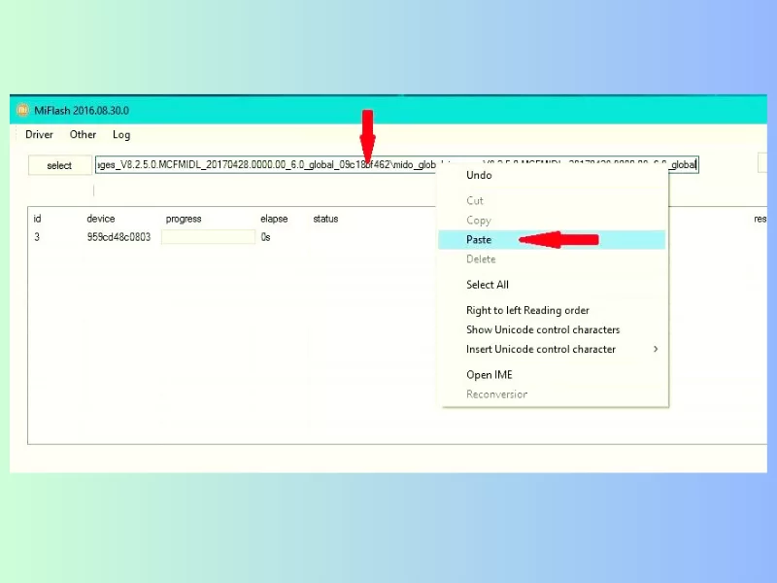Toggle Show Unicode control characters

point(542,330)
